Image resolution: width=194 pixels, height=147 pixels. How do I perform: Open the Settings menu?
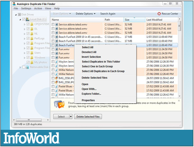click(x=26, y=8)
